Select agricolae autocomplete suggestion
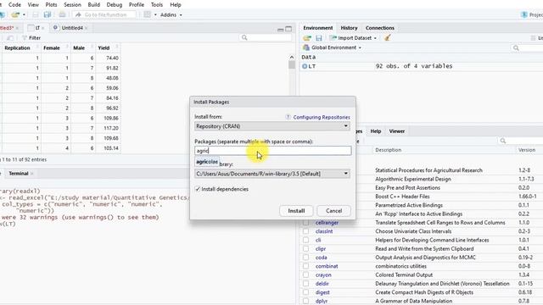Viewport: 543px width, 305px height. pyautogui.click(x=207, y=162)
